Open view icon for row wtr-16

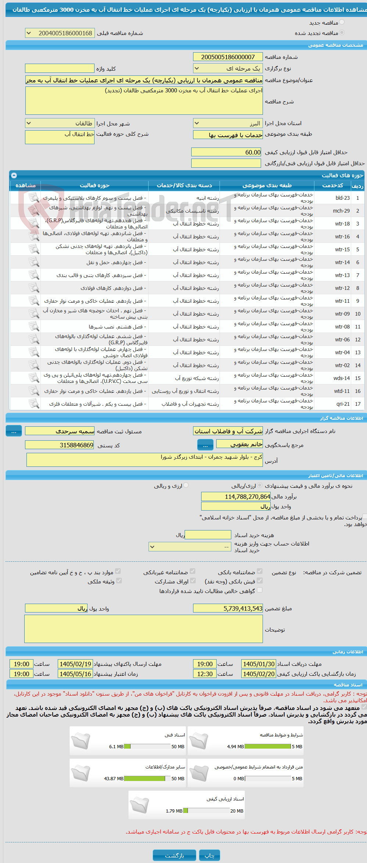[x=34, y=237]
